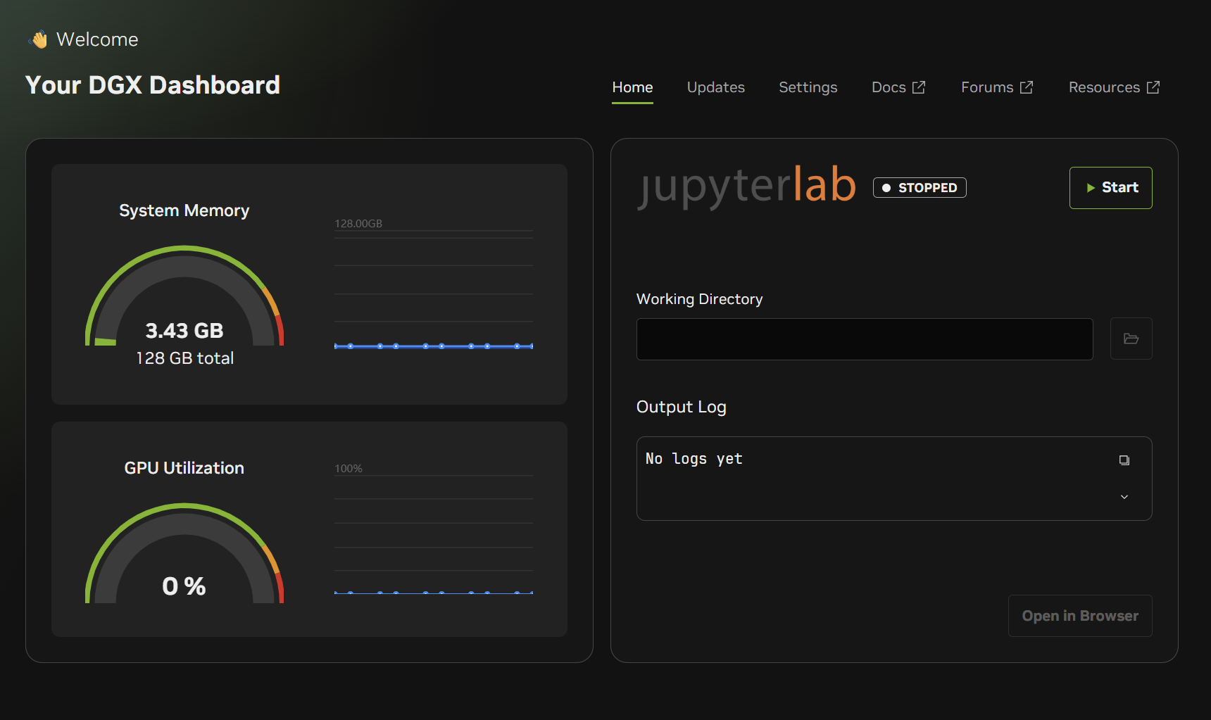Click the waving hand Welcome icon
1211x720 pixels.
39,39
